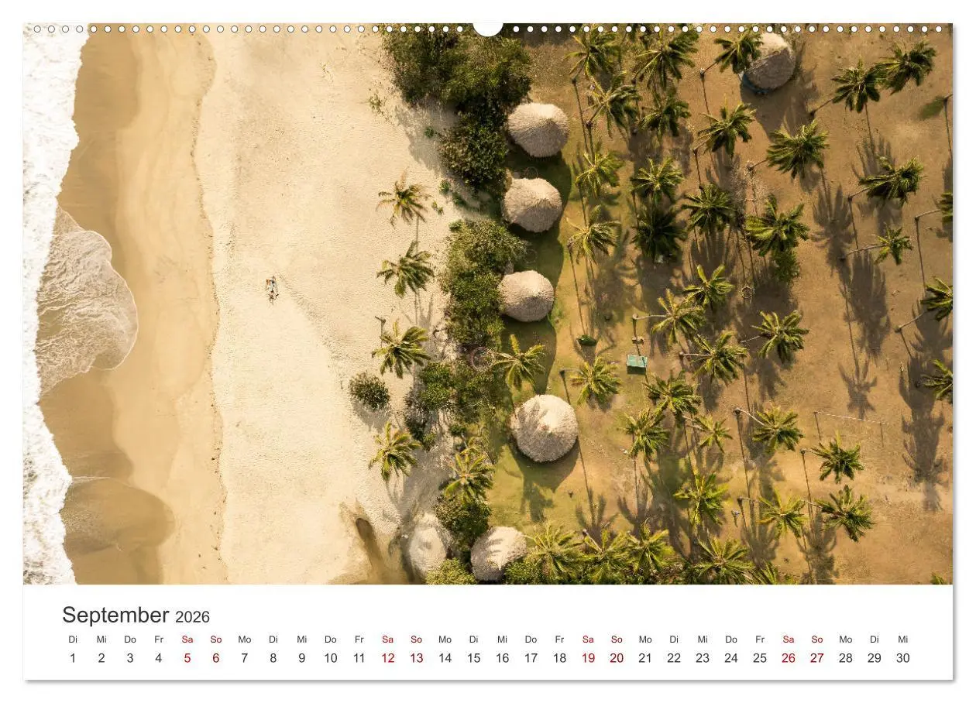Image resolution: width=976 pixels, height=703 pixels.
Task: Click the thatched hut in top right corner
Action: click(769, 61)
